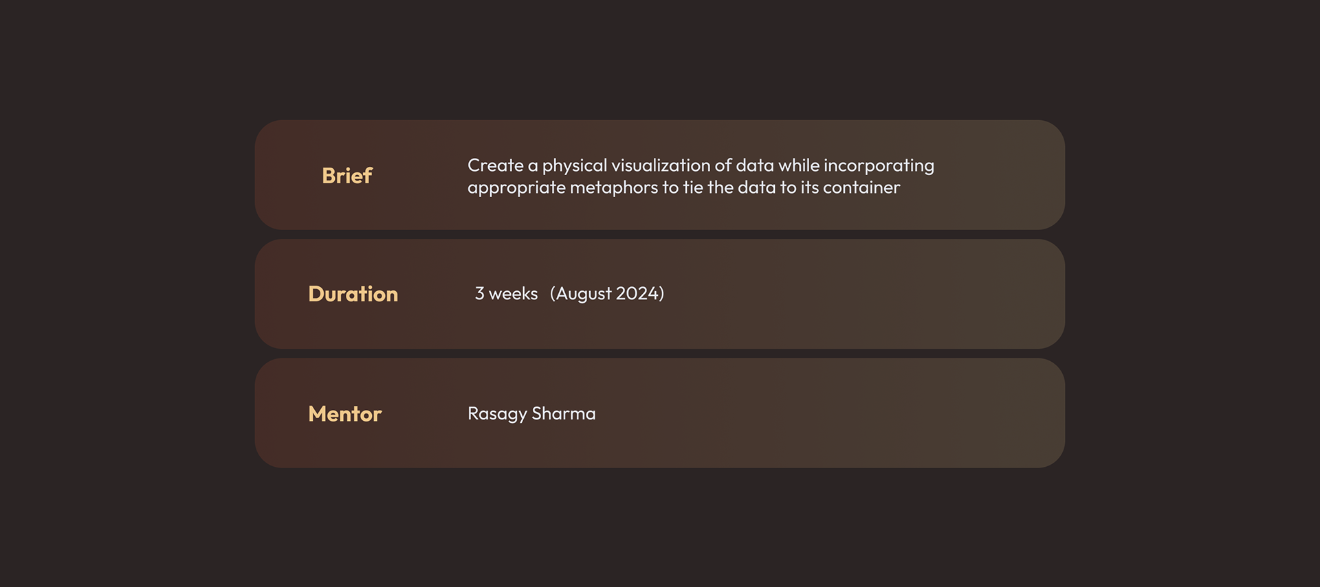Select the word "metaphors" in the brief
The image size is (1320, 587).
(613, 187)
